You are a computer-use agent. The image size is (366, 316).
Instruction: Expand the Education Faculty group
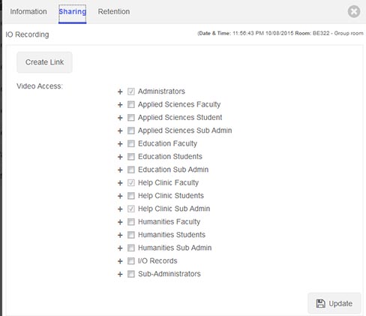[120, 144]
